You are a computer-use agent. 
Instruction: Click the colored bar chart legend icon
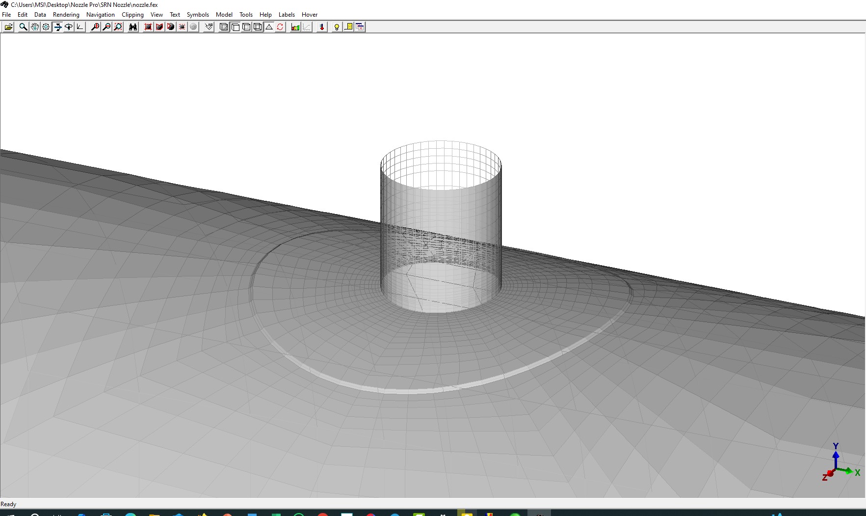pyautogui.click(x=295, y=27)
